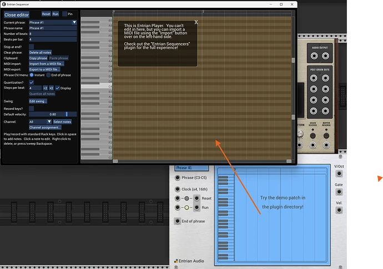Click the V/Oct output jack

coord(339,174)
